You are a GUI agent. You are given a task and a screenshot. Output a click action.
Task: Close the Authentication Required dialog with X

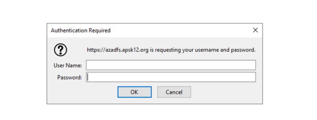click(x=255, y=30)
